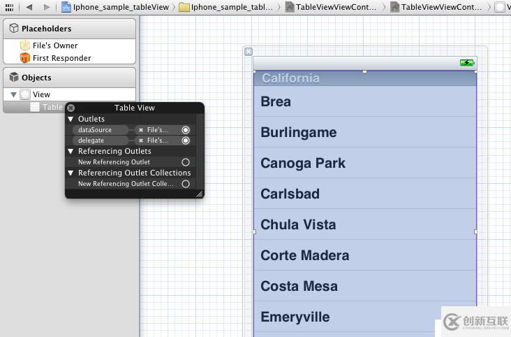Click the Placeholders cube icon
This screenshot has height=337, width=511.
(14, 29)
